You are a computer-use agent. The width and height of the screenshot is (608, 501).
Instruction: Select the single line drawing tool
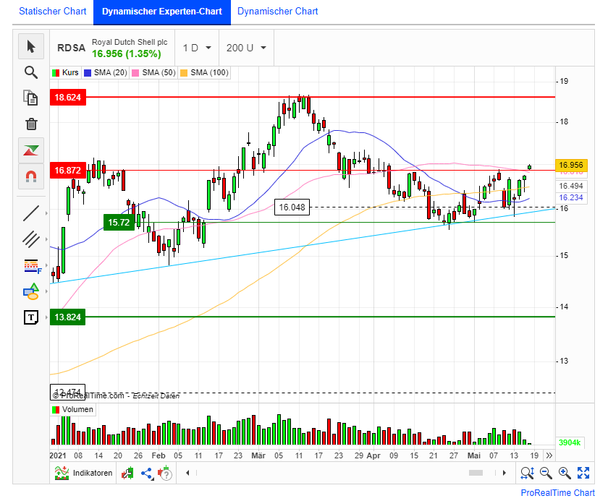pyautogui.click(x=31, y=213)
